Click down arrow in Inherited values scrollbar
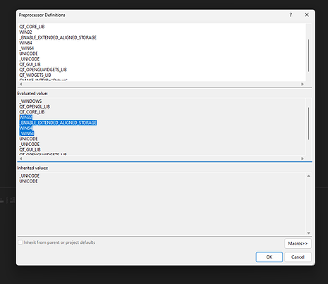 coord(308,233)
